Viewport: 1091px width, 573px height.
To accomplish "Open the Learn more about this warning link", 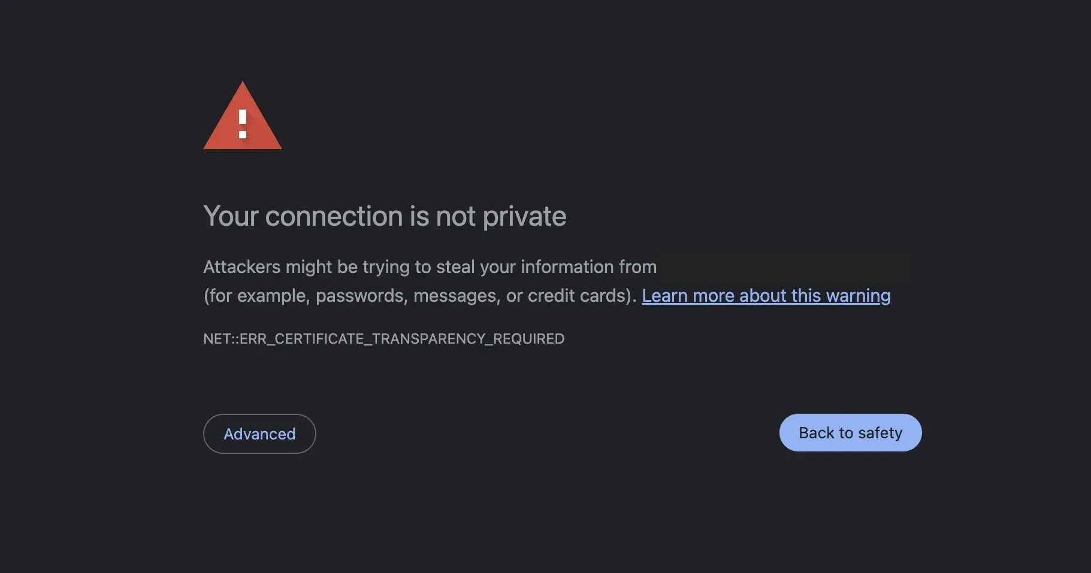I will [x=766, y=296].
